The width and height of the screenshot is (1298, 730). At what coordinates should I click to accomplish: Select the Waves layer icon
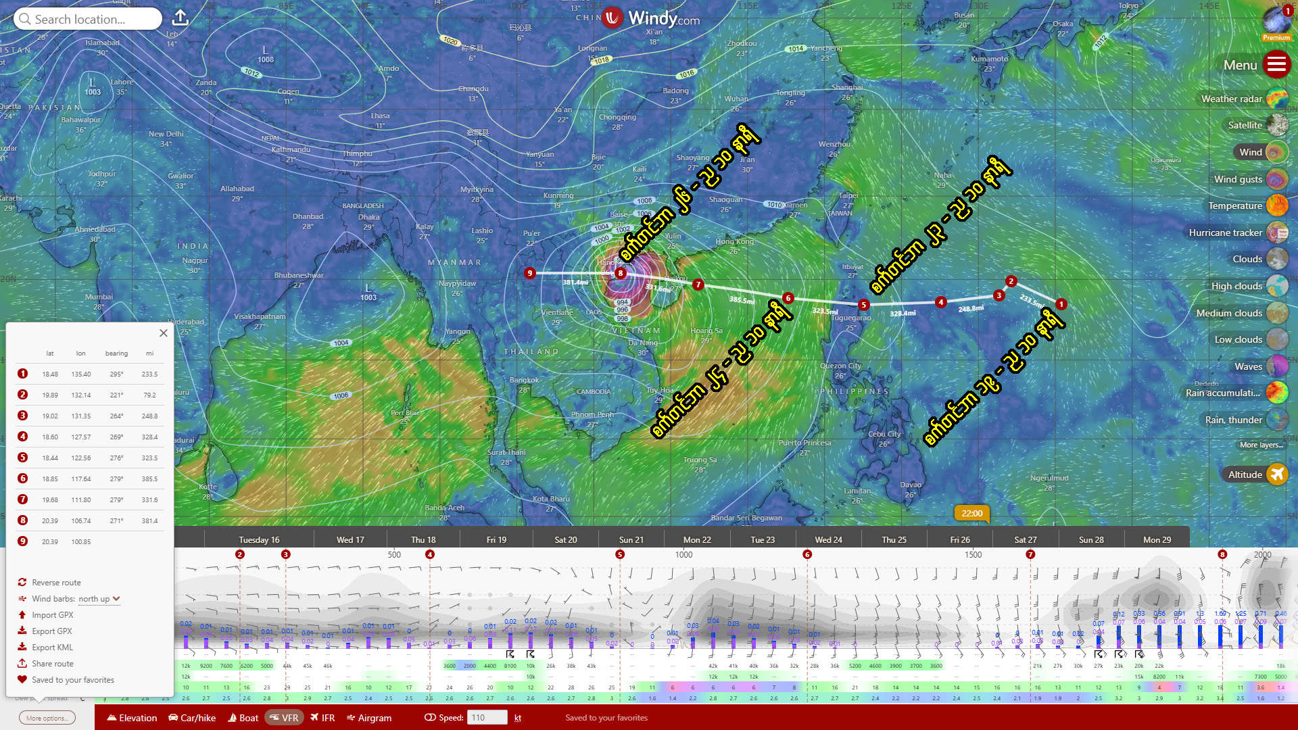click(x=1276, y=366)
